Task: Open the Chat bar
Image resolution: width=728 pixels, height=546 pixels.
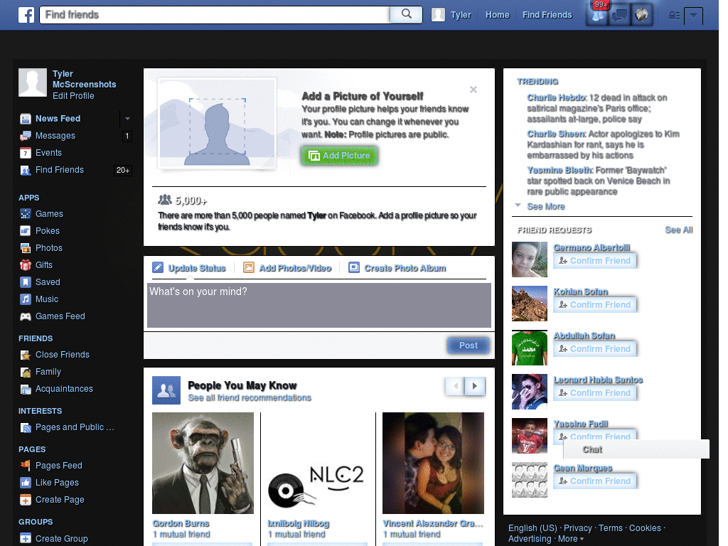Action: [x=636, y=449]
